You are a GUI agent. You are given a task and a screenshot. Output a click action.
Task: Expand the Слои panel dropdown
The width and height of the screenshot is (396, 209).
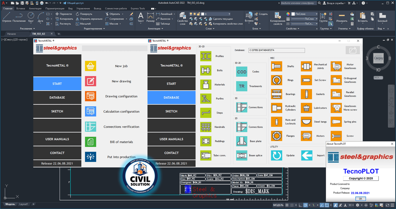click(x=210, y=29)
